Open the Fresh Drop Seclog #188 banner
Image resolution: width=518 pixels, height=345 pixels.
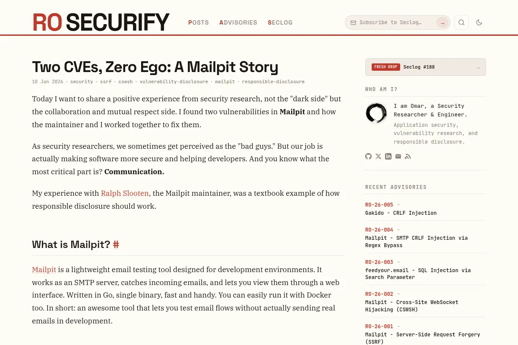click(426, 67)
